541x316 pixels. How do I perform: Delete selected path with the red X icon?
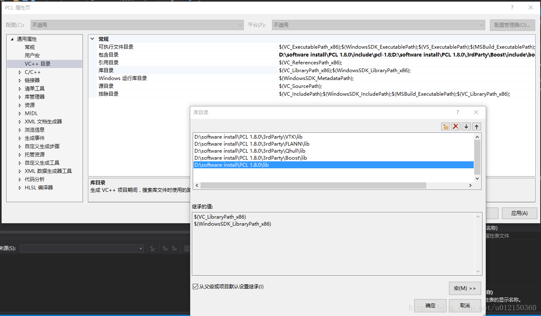coord(456,127)
